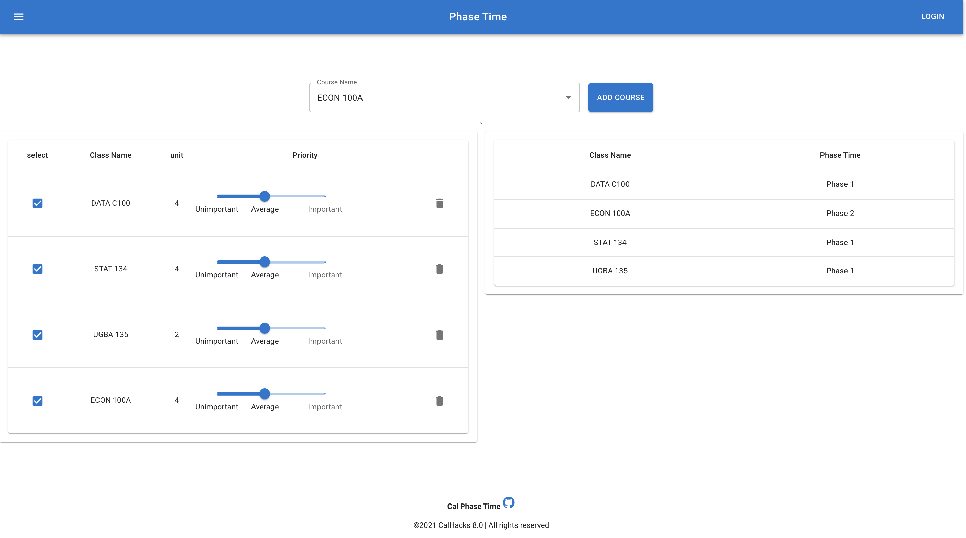Viewport: 966px width, 538px height.
Task: Click the Phase Time column header
Action: tap(840, 155)
